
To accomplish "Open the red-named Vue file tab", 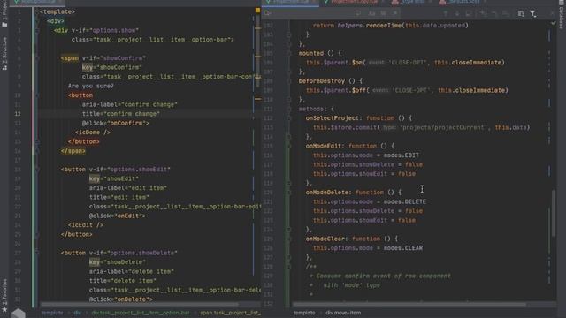I will click(354, 2).
